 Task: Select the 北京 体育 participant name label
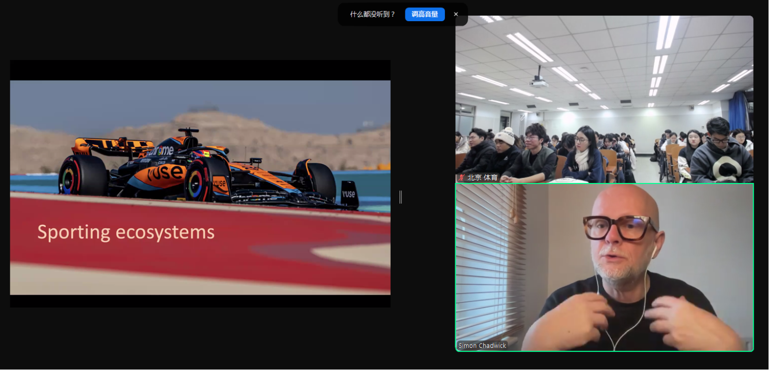click(482, 178)
